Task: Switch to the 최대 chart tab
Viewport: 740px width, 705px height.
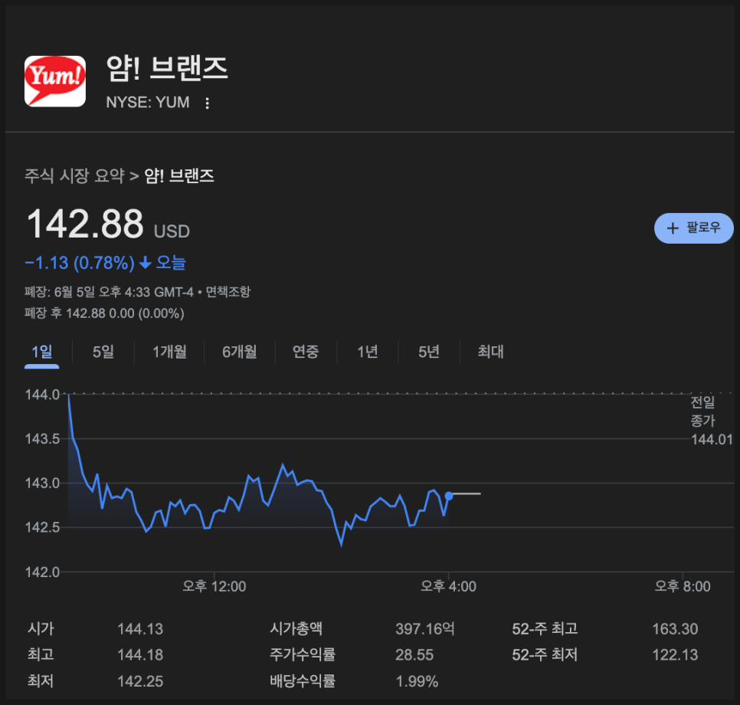Action: pos(490,352)
